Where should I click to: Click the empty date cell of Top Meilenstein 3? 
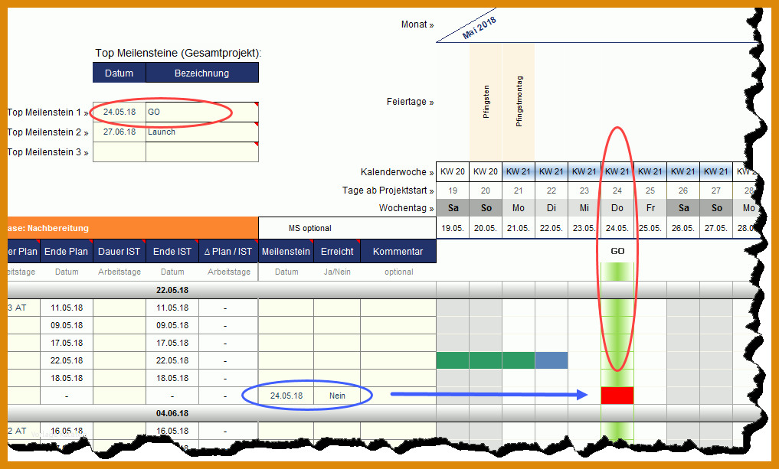pos(119,151)
